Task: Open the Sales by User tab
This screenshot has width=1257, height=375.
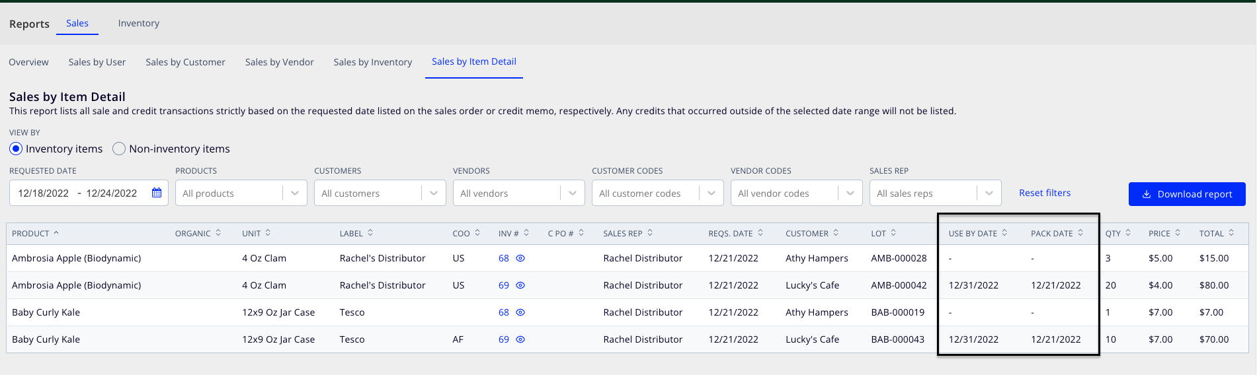Action: tap(97, 62)
